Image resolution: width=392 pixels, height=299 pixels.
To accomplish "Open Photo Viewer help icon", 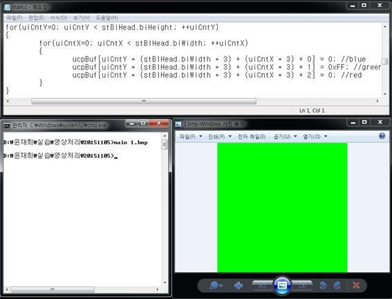I will pyautogui.click(x=382, y=136).
